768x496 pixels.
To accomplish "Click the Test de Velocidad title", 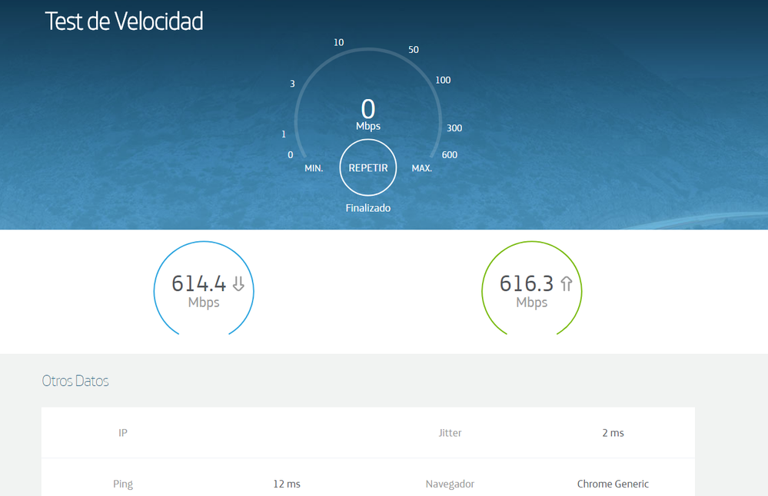I will coord(125,21).
